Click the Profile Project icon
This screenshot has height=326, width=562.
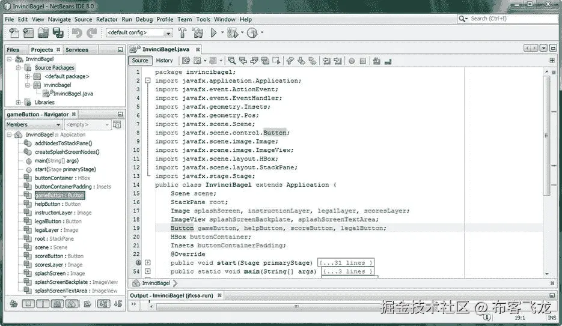pos(252,32)
